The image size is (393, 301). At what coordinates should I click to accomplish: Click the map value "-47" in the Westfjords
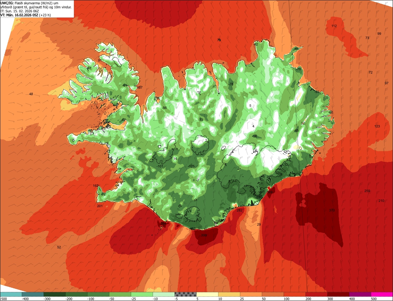[89, 68]
